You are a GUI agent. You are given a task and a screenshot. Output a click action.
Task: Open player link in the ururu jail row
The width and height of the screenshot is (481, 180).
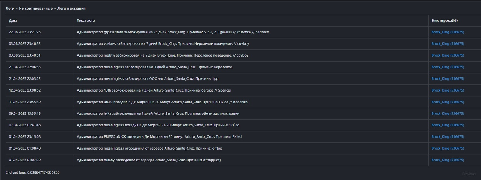448,102
